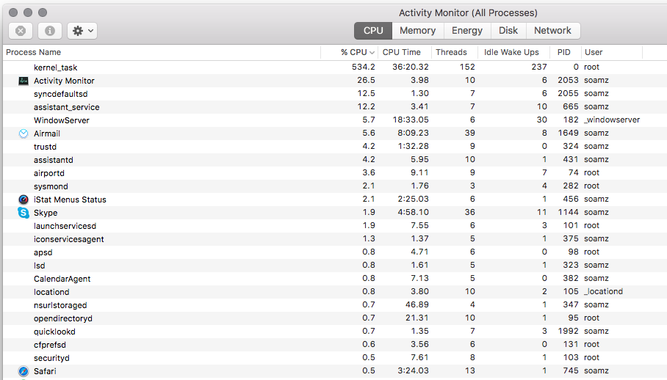This screenshot has height=380, width=667.
Task: Sort by the % CPU column header
Action: (349, 52)
